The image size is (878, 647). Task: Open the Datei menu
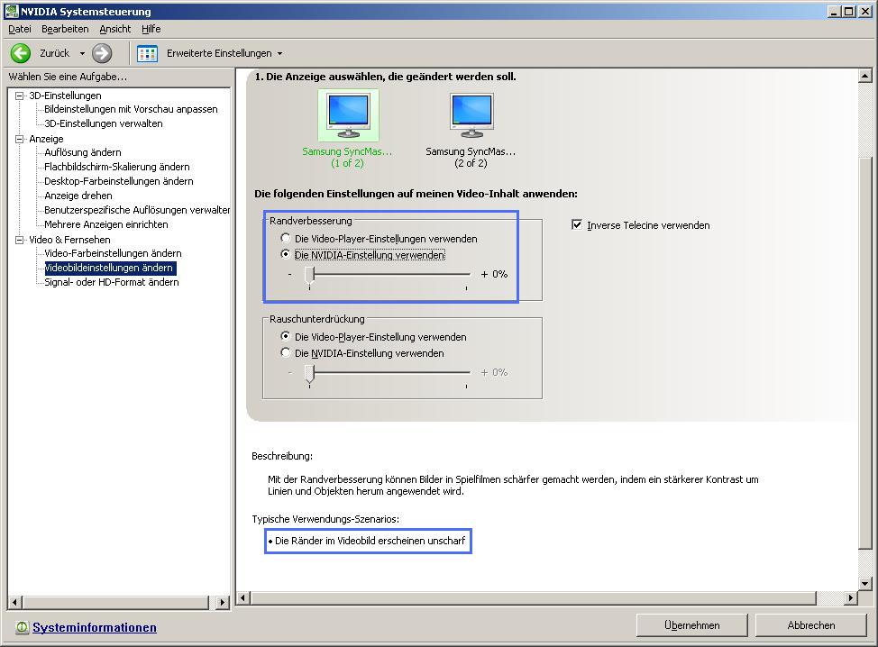click(20, 29)
